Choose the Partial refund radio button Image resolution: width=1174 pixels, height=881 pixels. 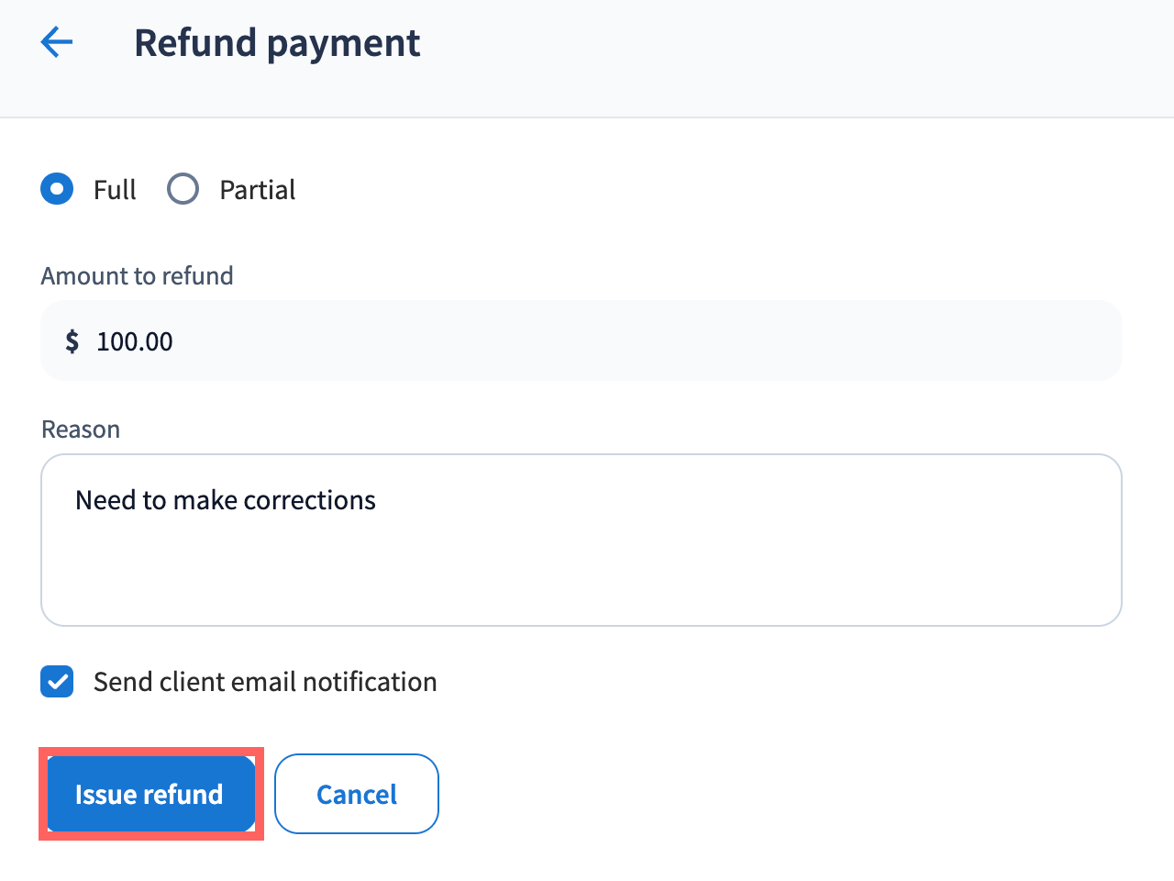pos(183,189)
